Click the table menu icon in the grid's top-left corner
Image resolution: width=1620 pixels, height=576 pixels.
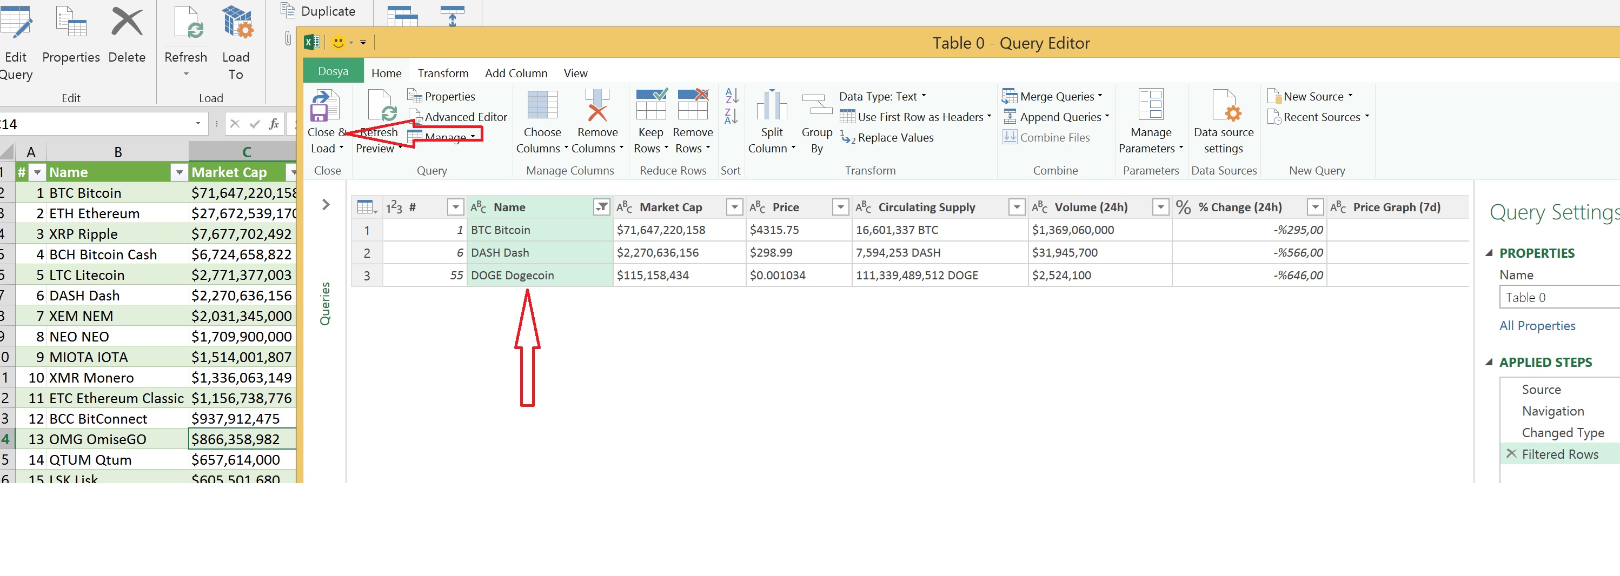point(366,207)
